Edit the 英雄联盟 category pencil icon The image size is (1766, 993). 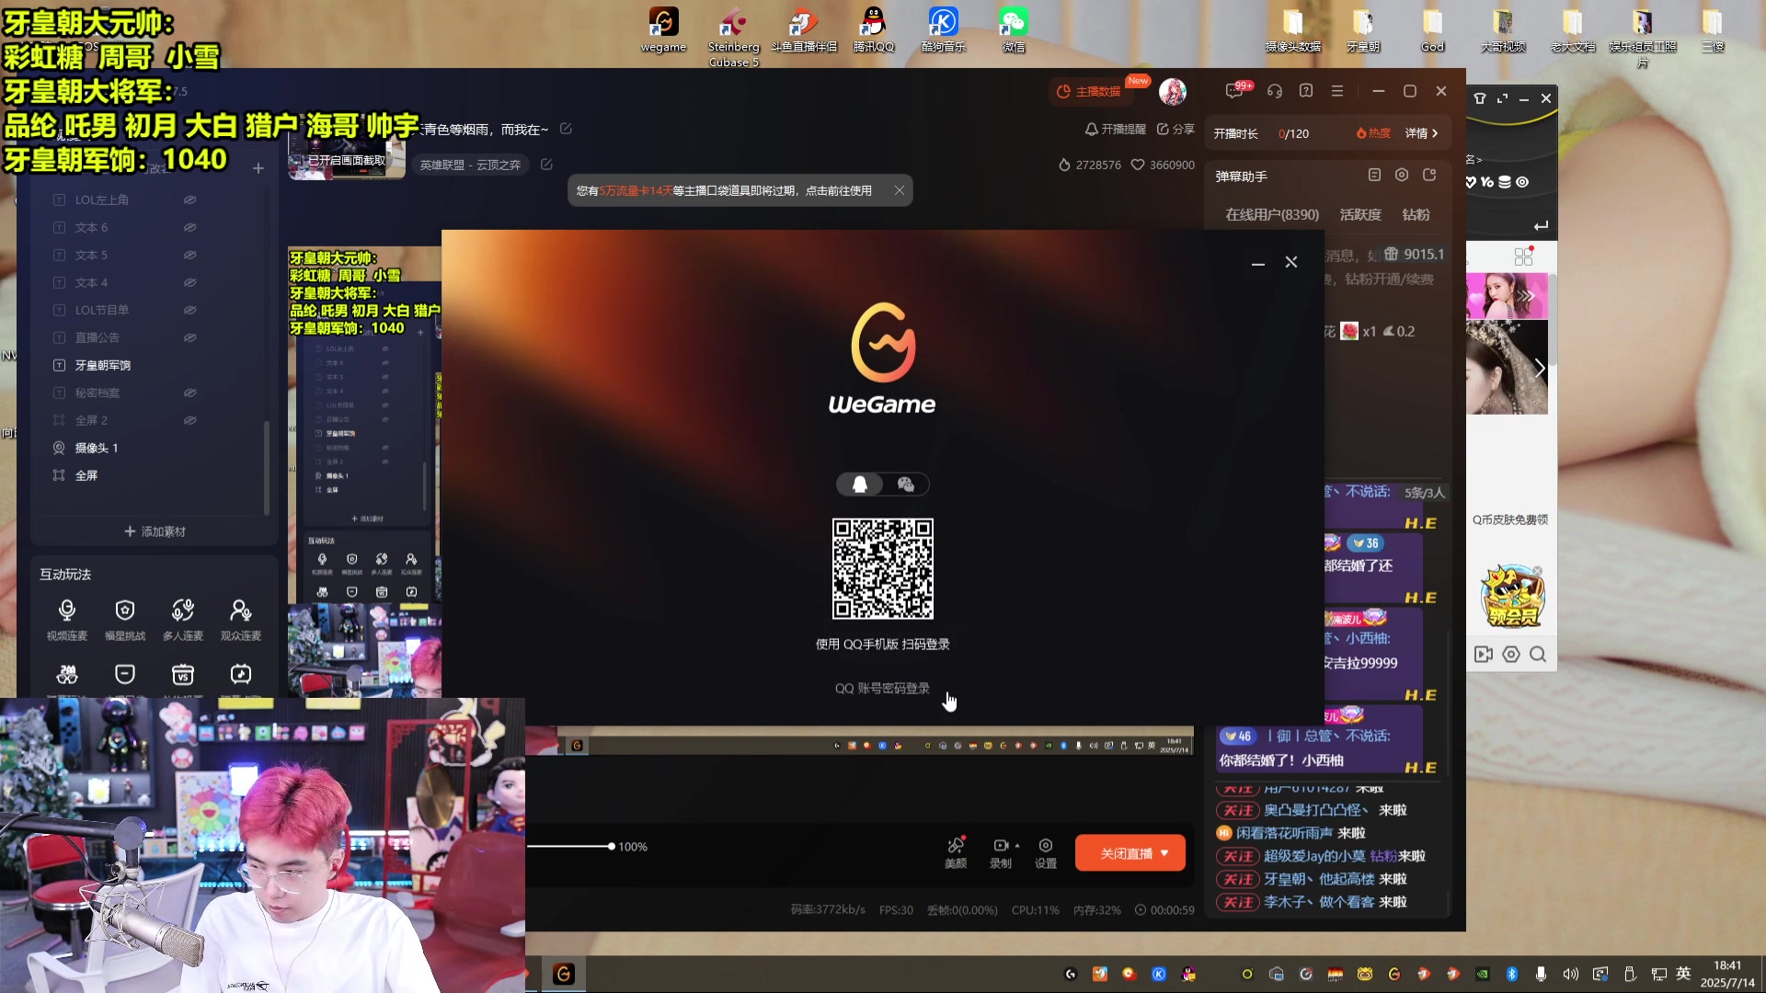(546, 165)
